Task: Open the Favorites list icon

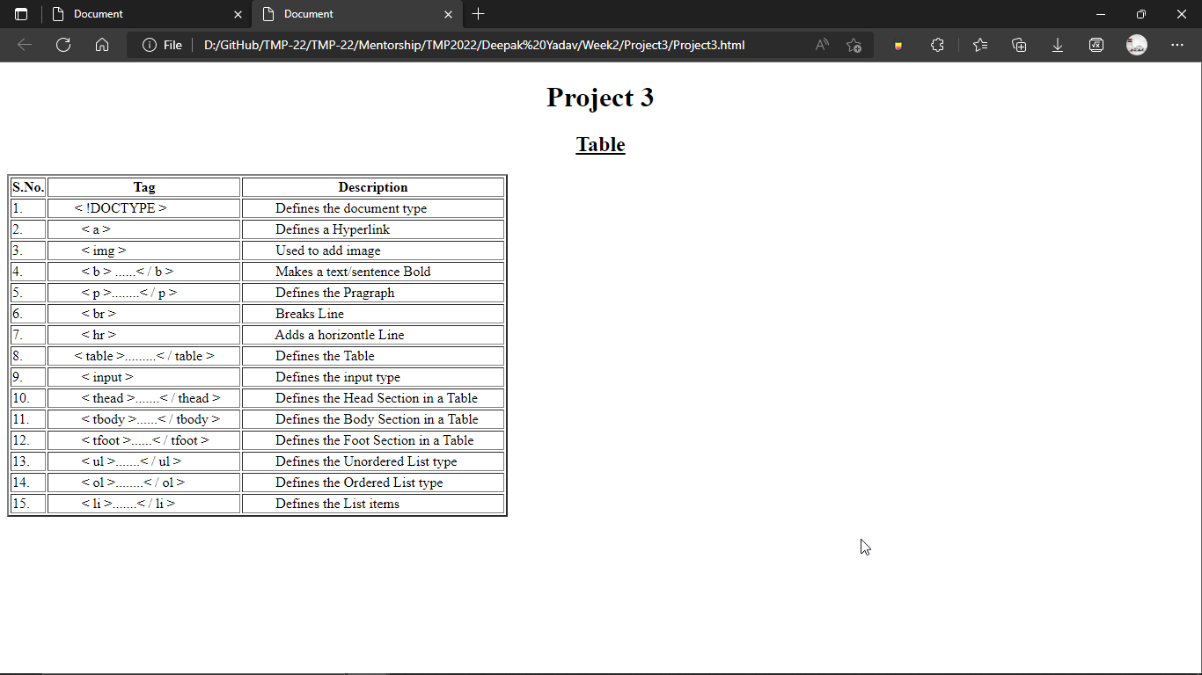Action: point(980,45)
